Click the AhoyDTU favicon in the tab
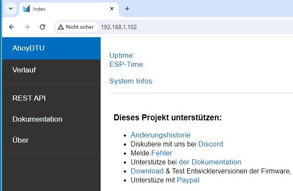This screenshot has height=191, width=293. tap(27, 9)
